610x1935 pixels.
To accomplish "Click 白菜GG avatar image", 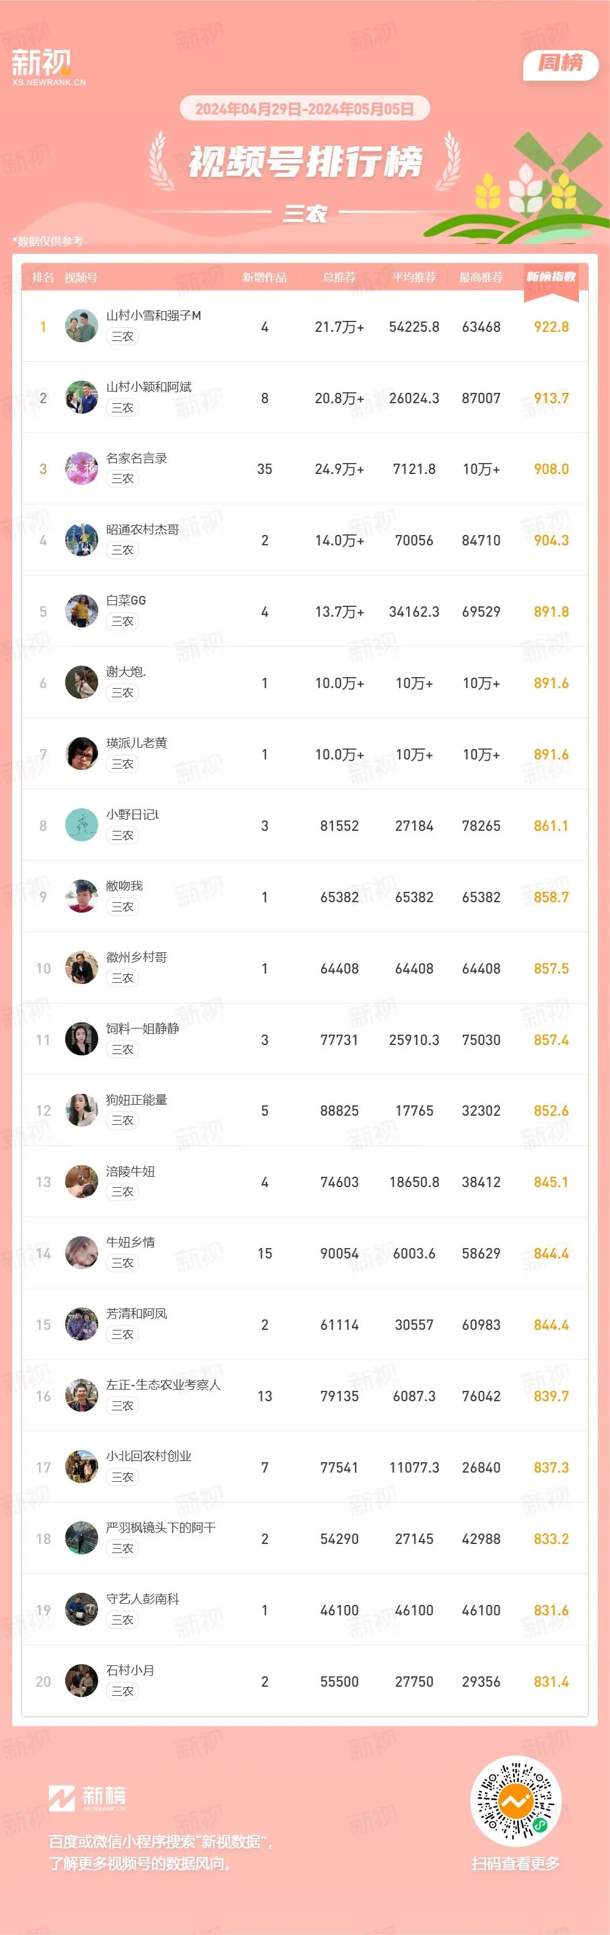I will click(81, 611).
